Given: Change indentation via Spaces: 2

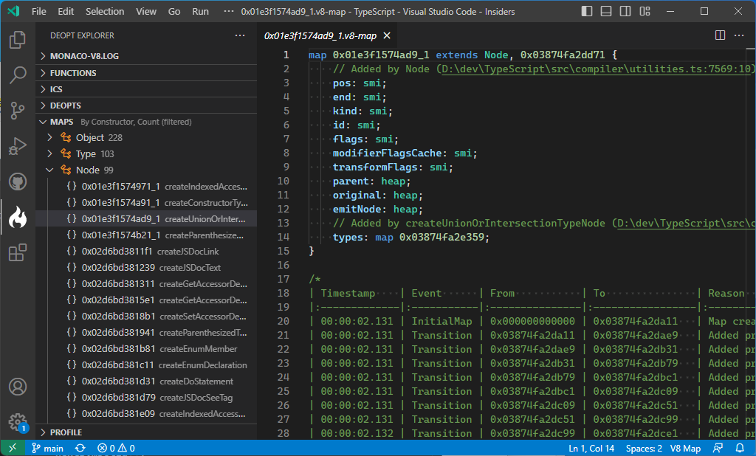Looking at the screenshot, I should point(644,449).
